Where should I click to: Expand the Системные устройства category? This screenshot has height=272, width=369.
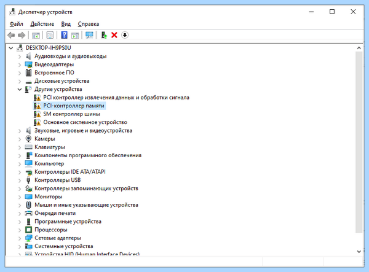20,246
